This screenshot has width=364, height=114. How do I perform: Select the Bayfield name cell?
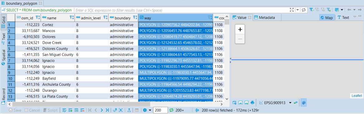58,78
